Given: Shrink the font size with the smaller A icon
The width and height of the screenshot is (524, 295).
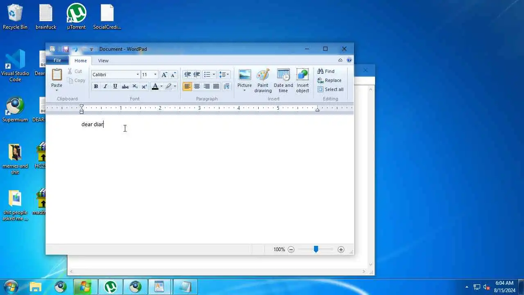Looking at the screenshot, I should 173,75.
